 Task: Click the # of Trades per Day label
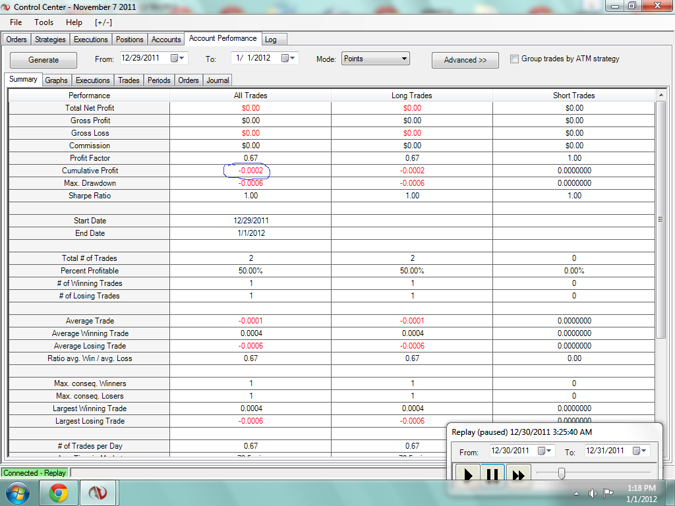tap(90, 446)
